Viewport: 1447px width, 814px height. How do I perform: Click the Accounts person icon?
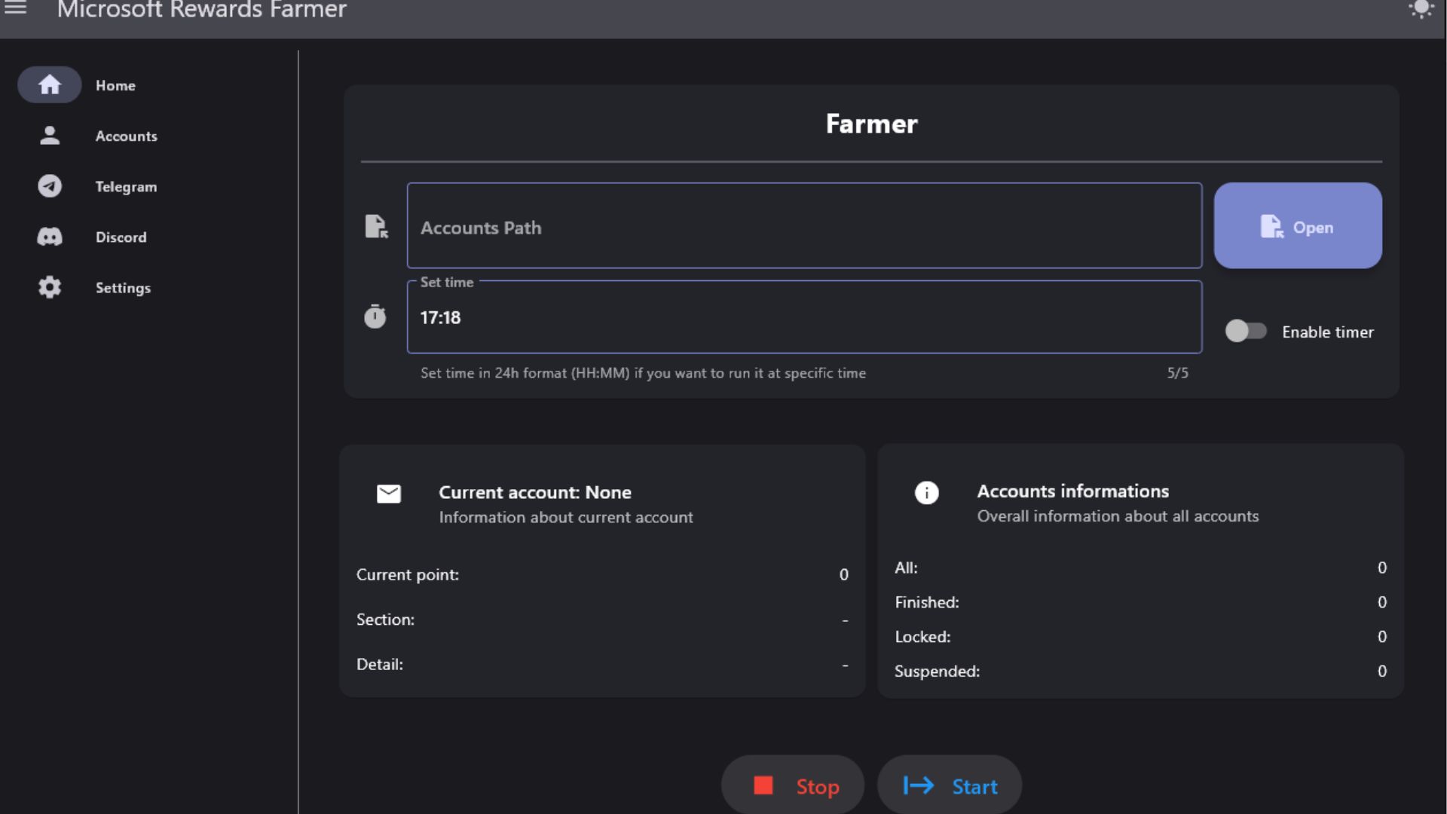pyautogui.click(x=50, y=136)
